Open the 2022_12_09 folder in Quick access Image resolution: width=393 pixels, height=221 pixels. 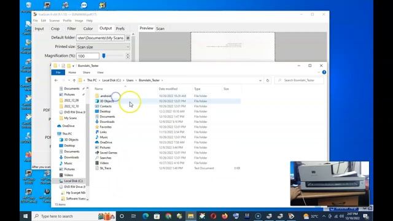click(71, 100)
